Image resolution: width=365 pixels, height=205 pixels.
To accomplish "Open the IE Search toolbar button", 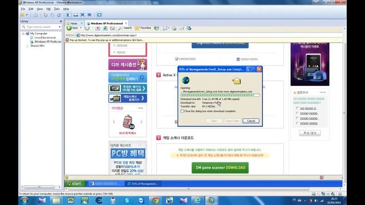I will pyautogui.click(x=125, y=28).
